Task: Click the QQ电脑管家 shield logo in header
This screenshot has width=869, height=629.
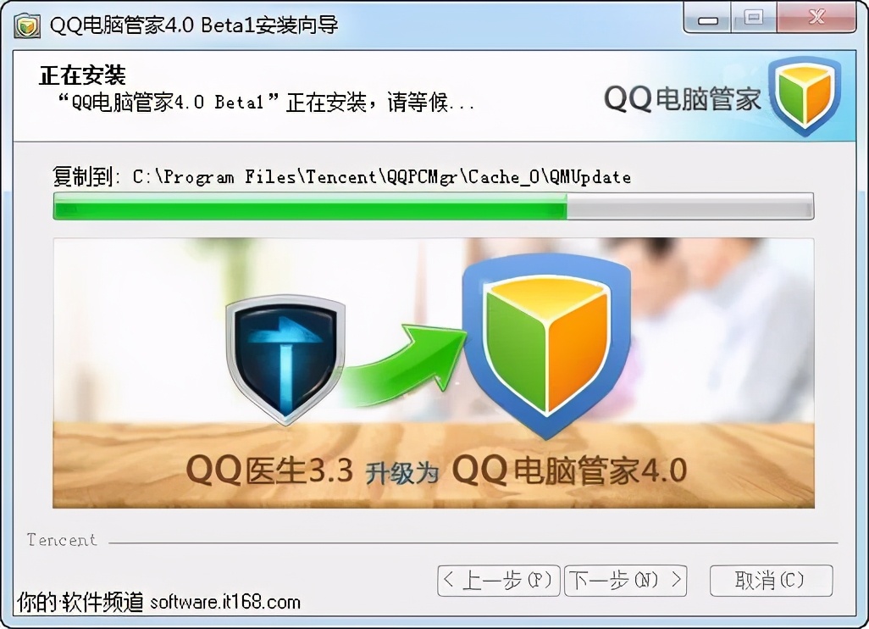Action: coord(805,96)
